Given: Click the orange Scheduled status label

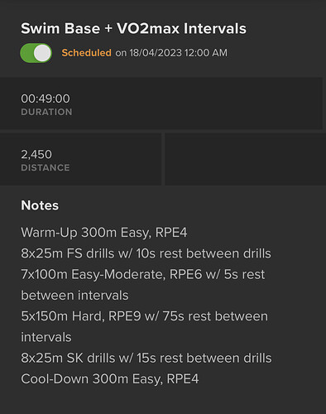Looking at the screenshot, I should tap(86, 53).
